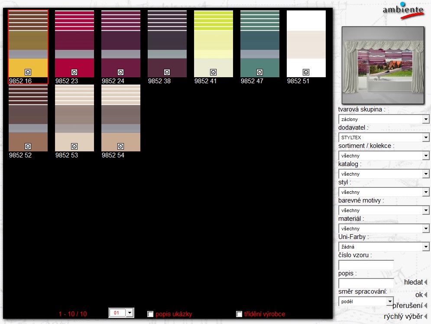The width and height of the screenshot is (431, 324).
Task: Click the 1 - 10 / 10 page counter
Action: [x=73, y=314]
